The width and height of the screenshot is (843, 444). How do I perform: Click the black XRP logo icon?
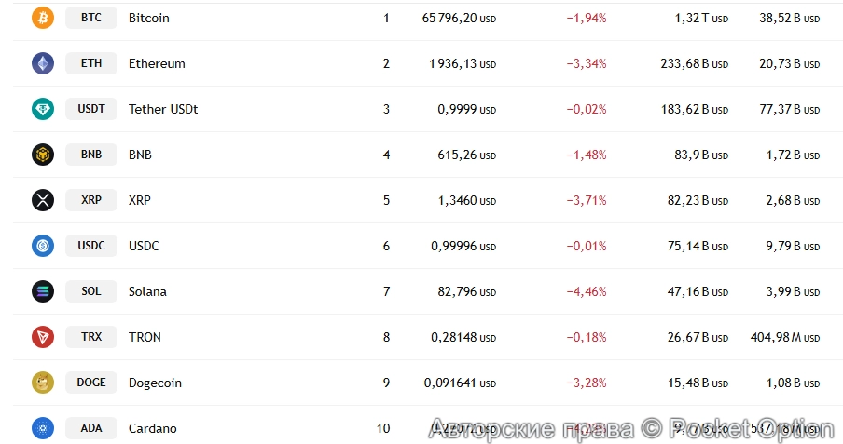coord(43,200)
